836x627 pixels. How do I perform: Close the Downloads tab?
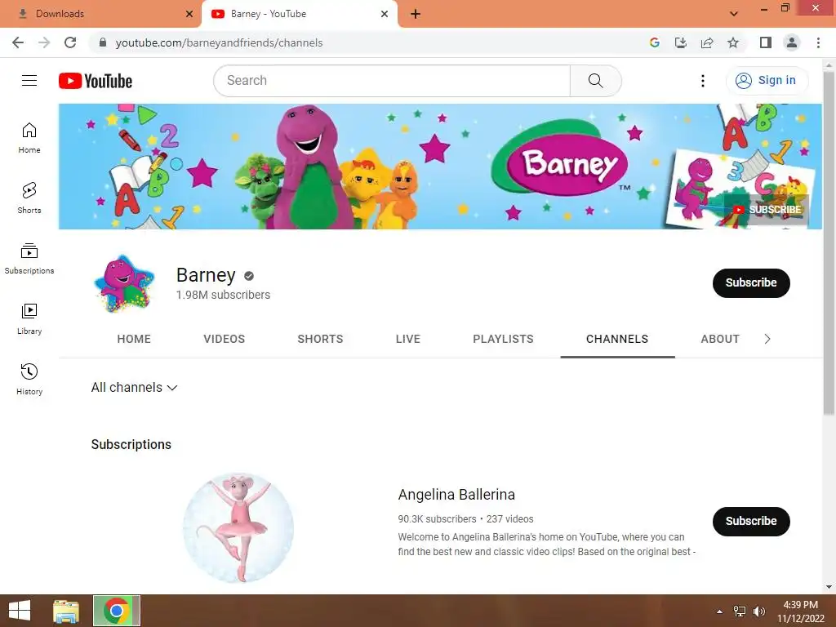point(189,14)
